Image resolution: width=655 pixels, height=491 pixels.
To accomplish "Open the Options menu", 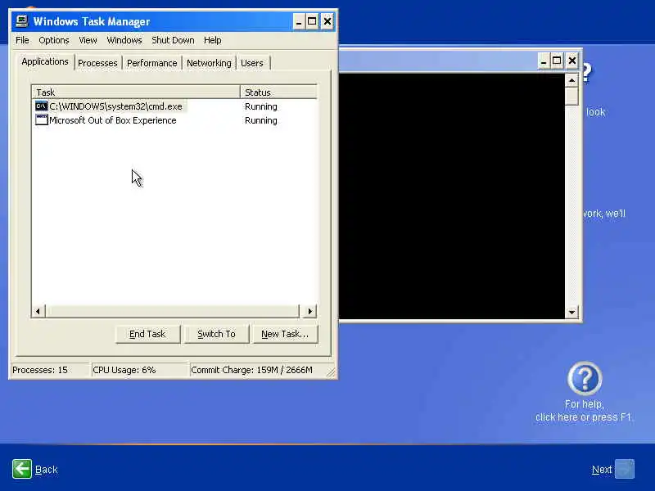I will click(54, 40).
